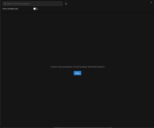Enable showing only installed plugins
The height and width of the screenshot is (128, 154).
tap(36, 9)
